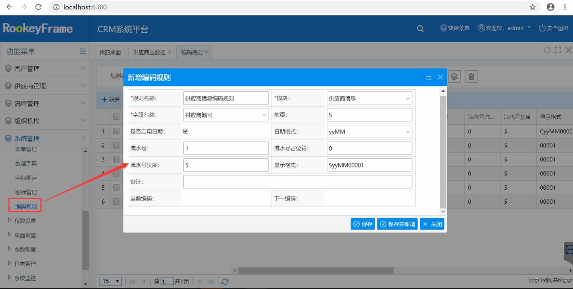
Task: Click the 备注 remark input field
Action: [297, 182]
